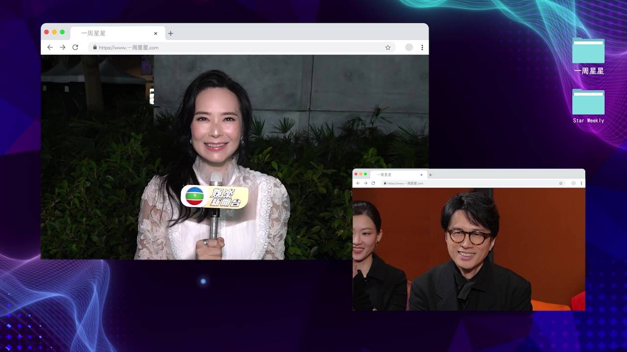This screenshot has height=352, width=627.
Task: Open a new tab in the large browser
Action: [x=170, y=33]
